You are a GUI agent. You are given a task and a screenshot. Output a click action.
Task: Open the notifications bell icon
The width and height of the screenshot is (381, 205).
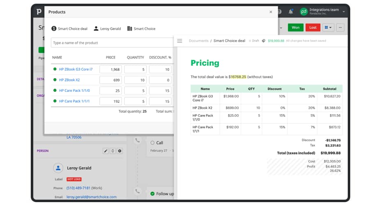291,11
